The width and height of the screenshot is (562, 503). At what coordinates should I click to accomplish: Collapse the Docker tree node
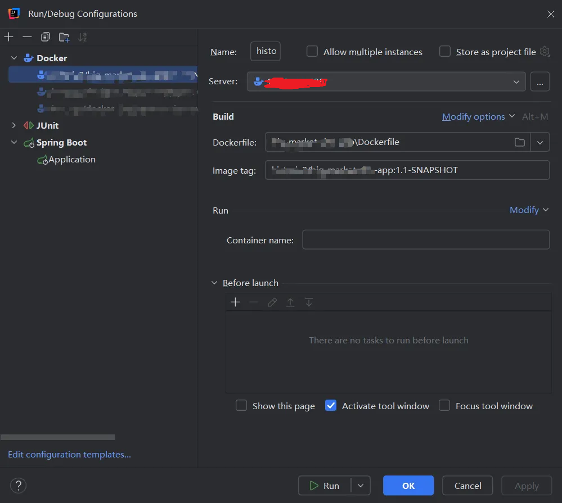click(x=14, y=58)
